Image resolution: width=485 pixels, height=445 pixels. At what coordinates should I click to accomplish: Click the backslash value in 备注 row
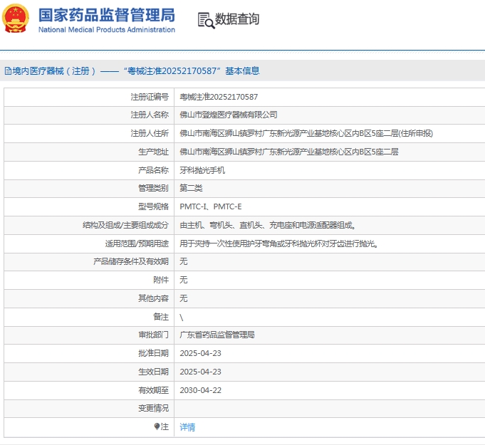tap(182, 317)
